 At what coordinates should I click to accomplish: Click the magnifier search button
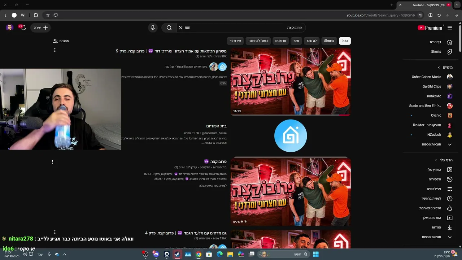point(169,28)
